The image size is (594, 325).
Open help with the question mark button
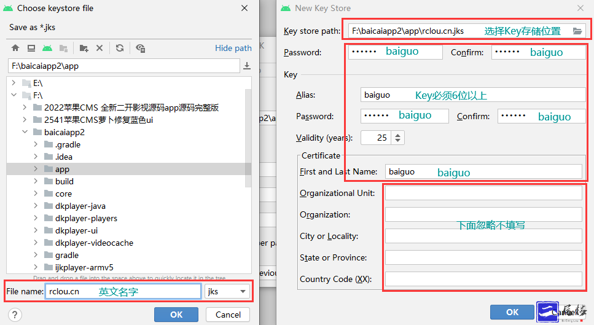(x=15, y=315)
